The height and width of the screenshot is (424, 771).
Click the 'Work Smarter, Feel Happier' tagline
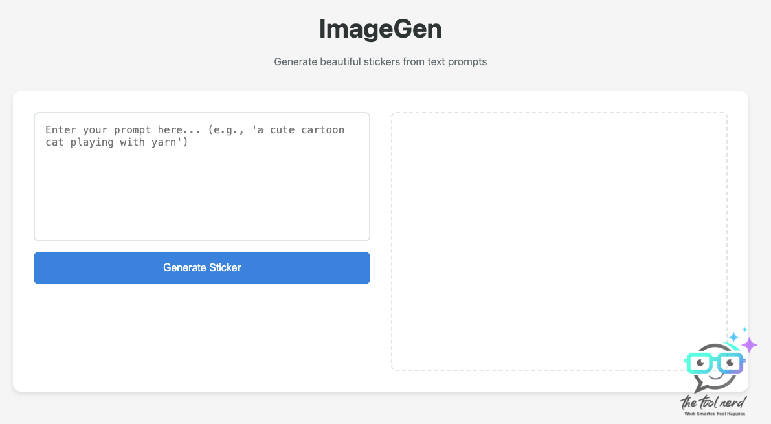click(715, 414)
